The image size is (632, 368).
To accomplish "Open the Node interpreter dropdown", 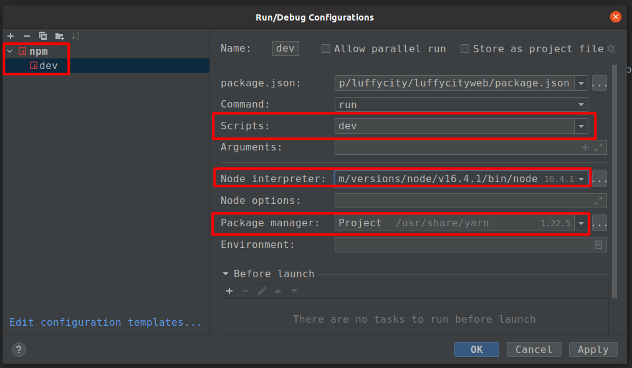I will point(582,179).
